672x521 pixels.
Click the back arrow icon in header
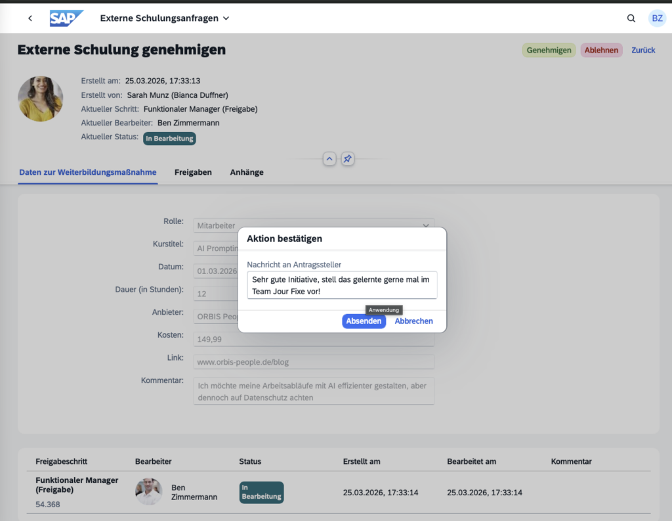[30, 18]
